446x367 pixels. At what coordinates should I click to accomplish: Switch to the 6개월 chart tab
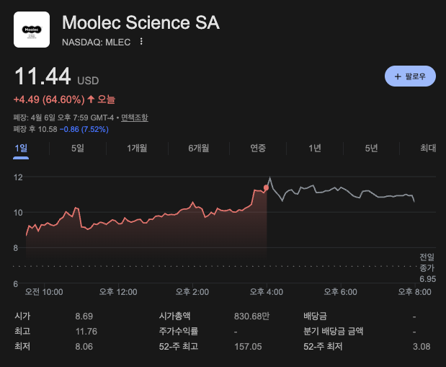click(x=199, y=148)
